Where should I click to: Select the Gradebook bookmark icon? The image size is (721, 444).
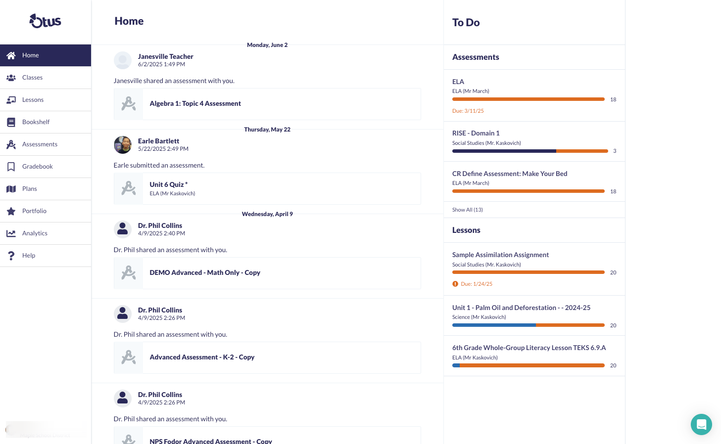pyautogui.click(x=11, y=167)
